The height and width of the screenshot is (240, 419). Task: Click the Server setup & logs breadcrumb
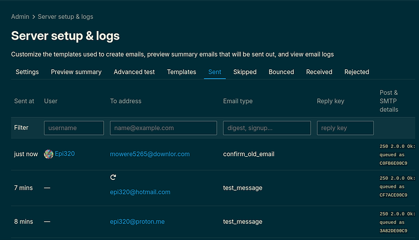click(x=66, y=16)
